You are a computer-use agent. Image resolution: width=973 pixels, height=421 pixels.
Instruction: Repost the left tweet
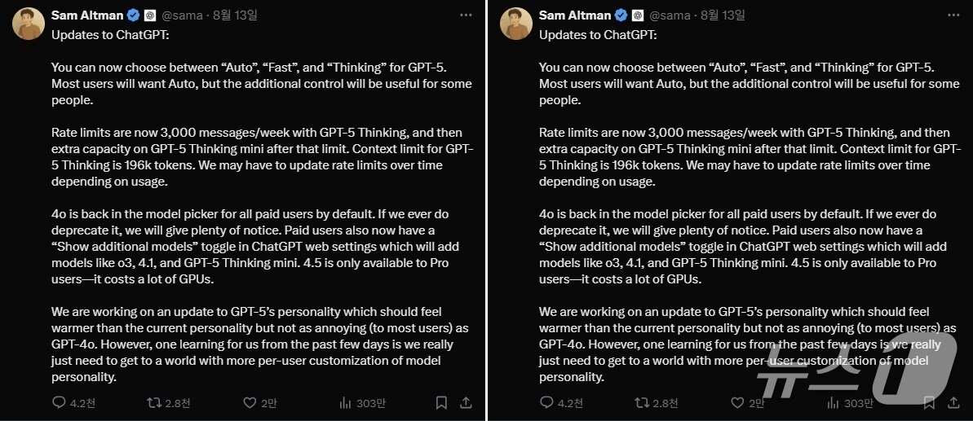[x=153, y=402]
